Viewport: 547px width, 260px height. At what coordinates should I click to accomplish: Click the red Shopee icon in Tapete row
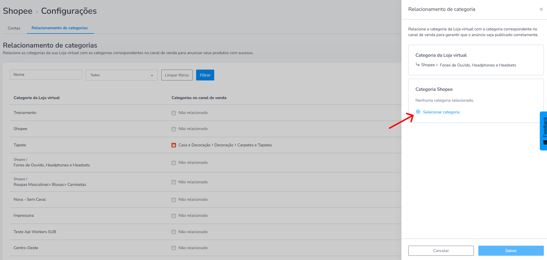pos(174,145)
